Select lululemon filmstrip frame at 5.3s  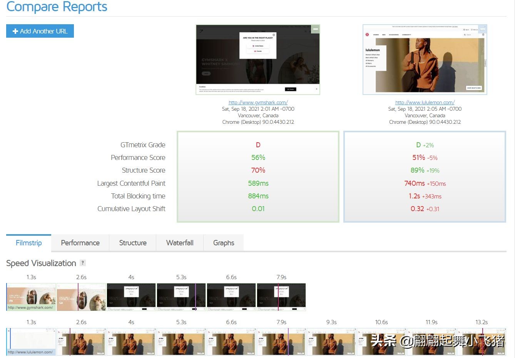click(181, 341)
